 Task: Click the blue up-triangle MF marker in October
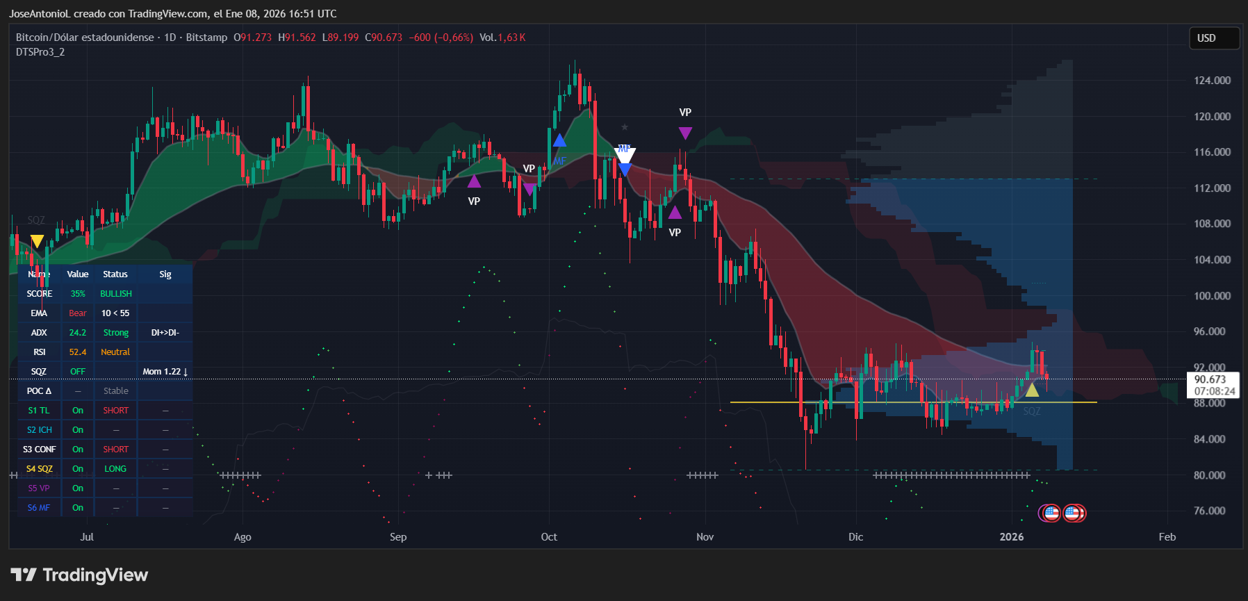pos(559,141)
